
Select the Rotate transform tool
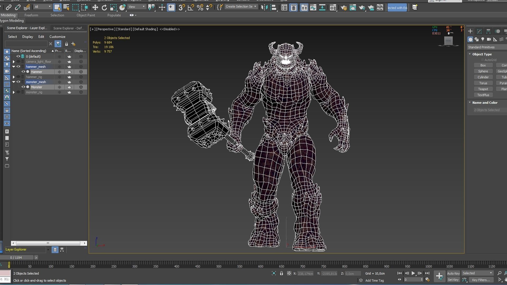tap(104, 7)
